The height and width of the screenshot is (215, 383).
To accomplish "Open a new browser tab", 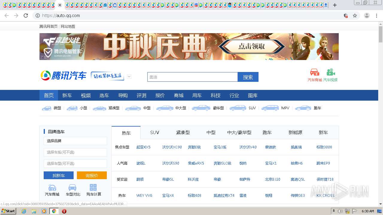I will coord(335,5).
